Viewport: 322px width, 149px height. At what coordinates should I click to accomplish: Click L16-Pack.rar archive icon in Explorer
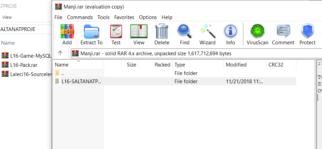pyautogui.click(x=5, y=65)
